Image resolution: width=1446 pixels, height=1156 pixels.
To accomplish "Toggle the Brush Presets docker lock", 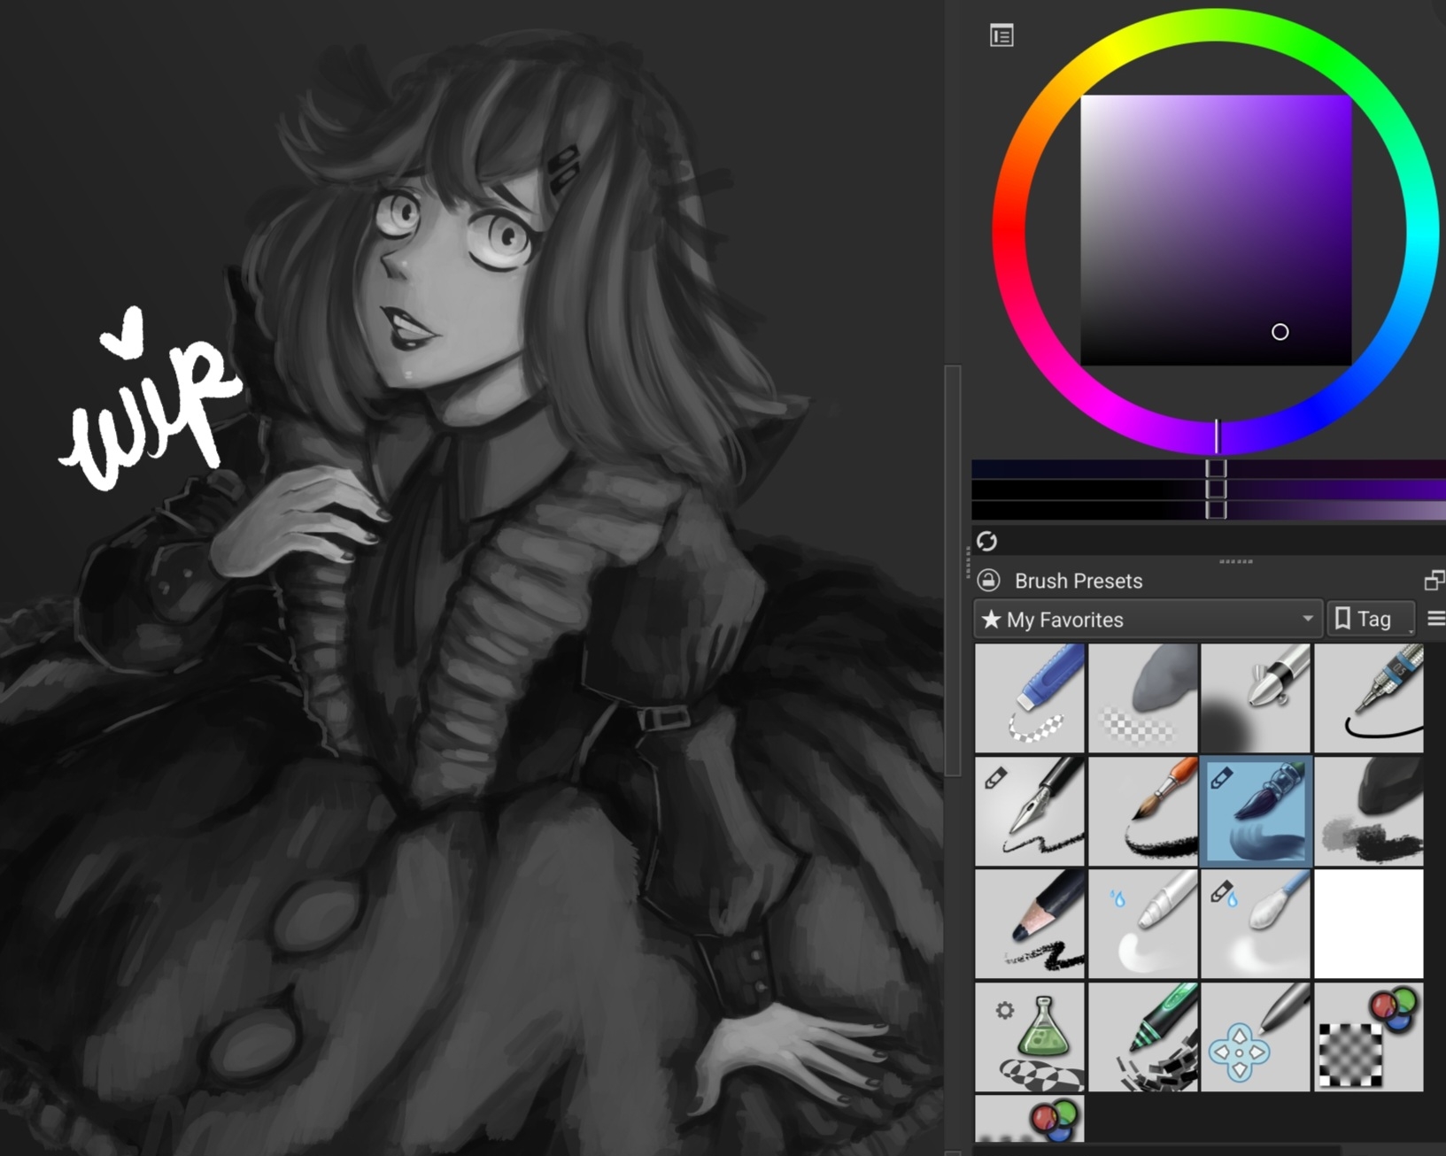I will coord(988,581).
